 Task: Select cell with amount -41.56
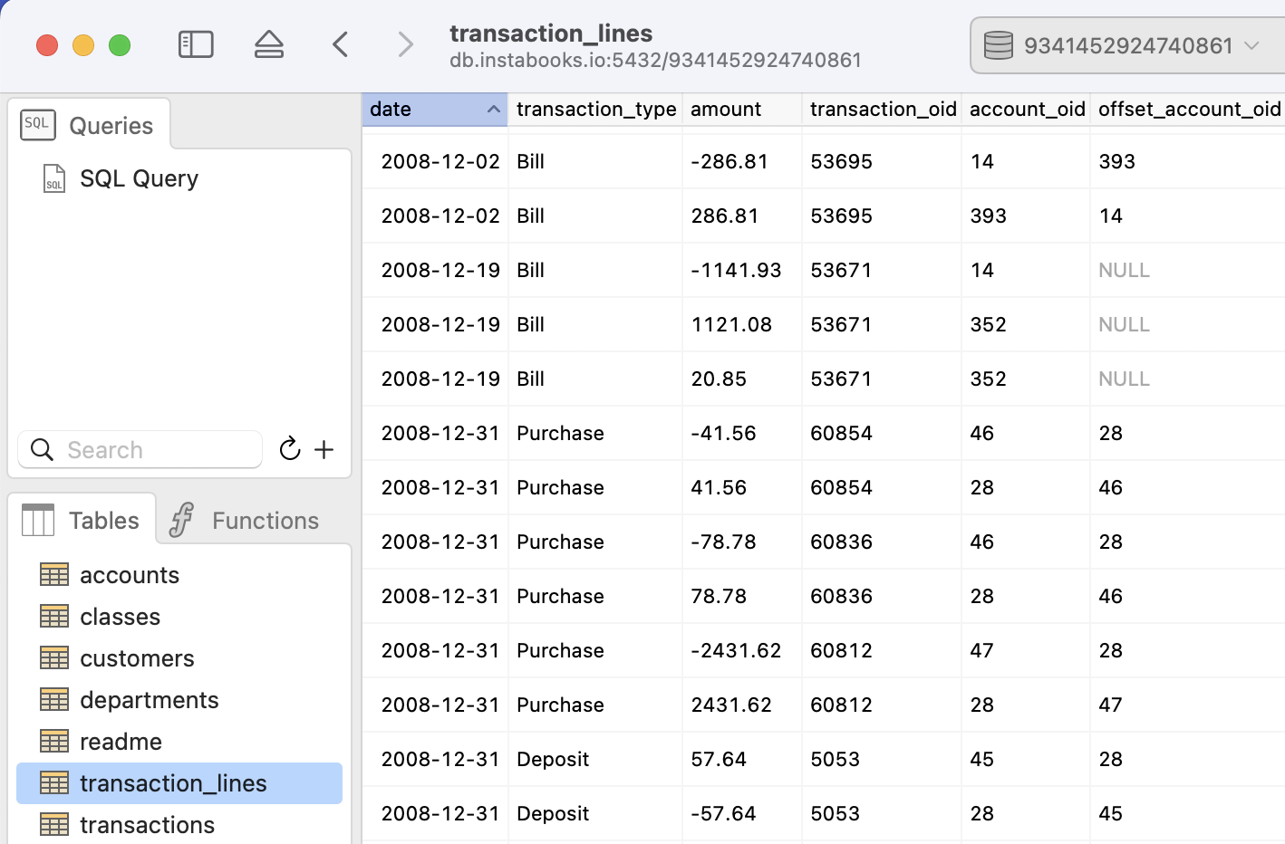tap(742, 433)
